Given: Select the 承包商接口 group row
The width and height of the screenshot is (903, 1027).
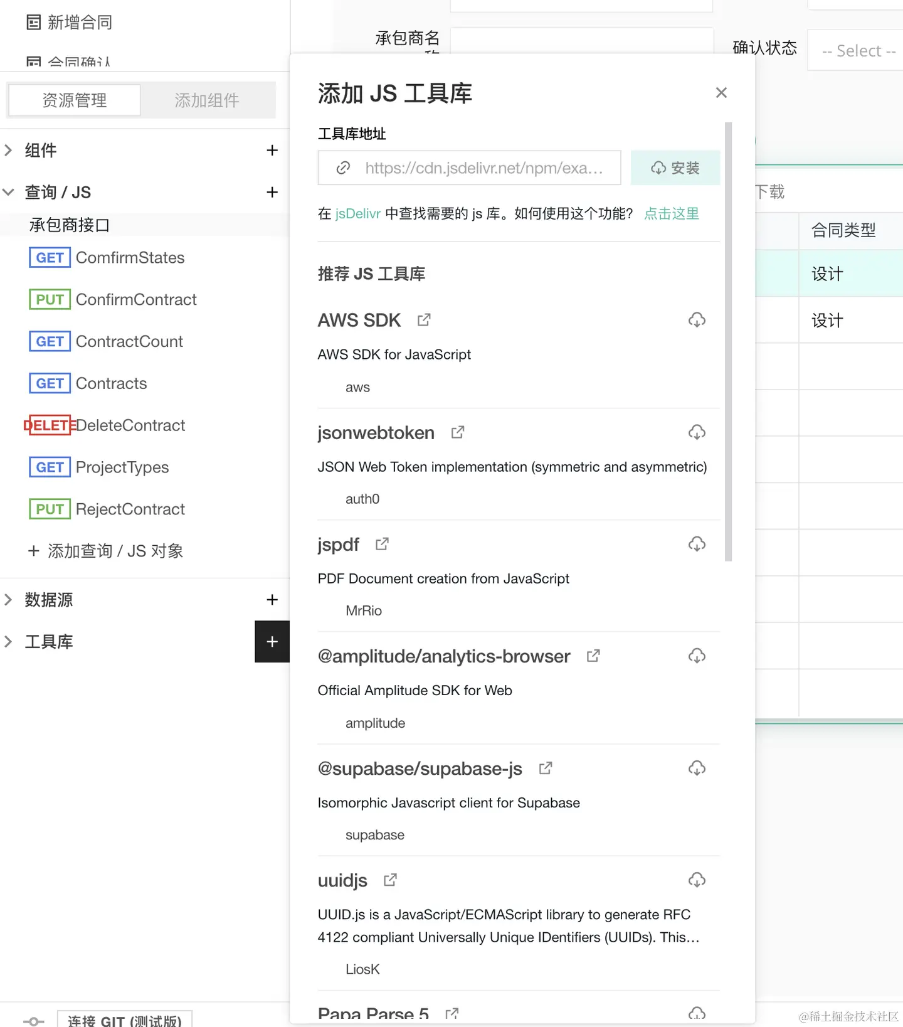Looking at the screenshot, I should point(144,225).
